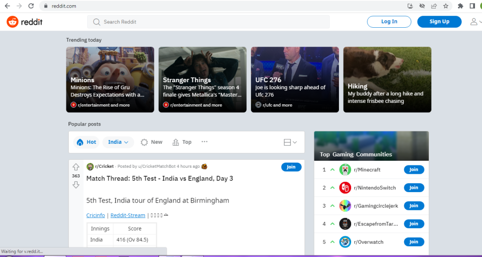Open the card view layout dropdown
Screen dimensions: 482x257
(290, 142)
